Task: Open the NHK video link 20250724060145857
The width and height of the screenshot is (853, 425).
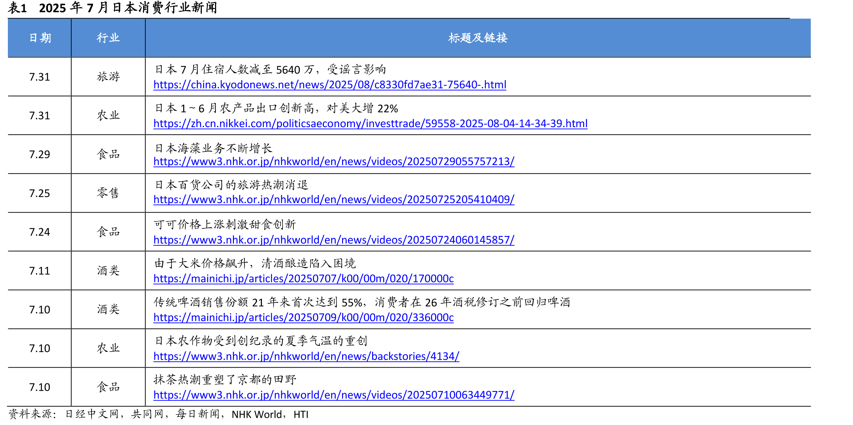Action: click(334, 240)
